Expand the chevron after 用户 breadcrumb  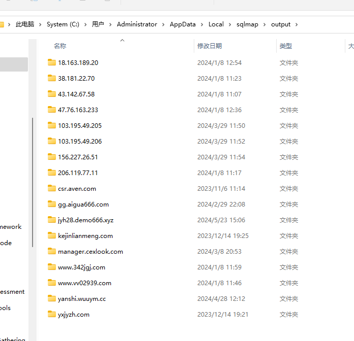pyautogui.click(x=110, y=24)
